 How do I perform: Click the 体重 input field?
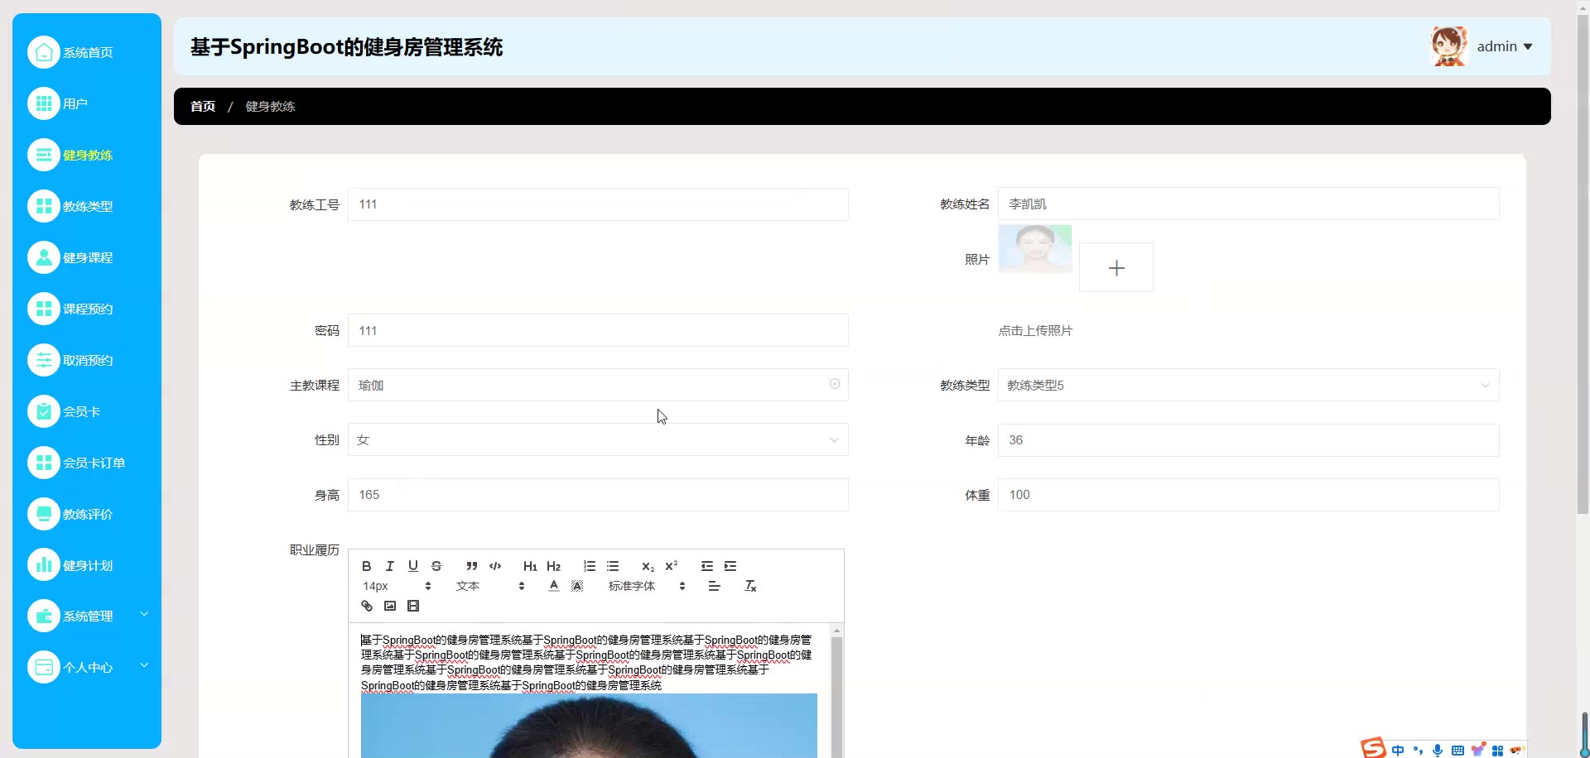coord(1248,495)
